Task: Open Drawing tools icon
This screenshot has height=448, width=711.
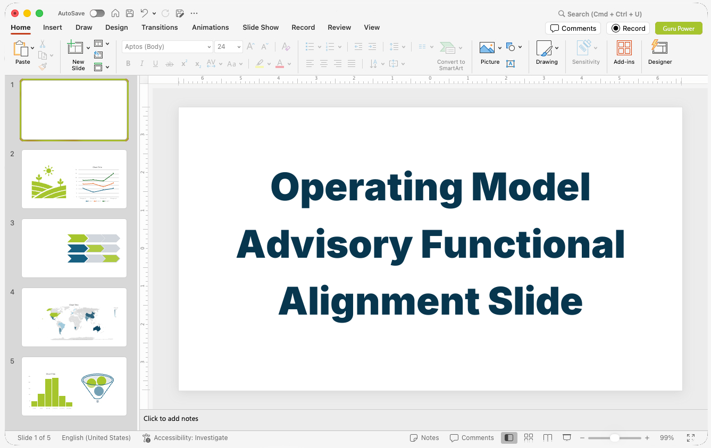Action: [x=544, y=48]
